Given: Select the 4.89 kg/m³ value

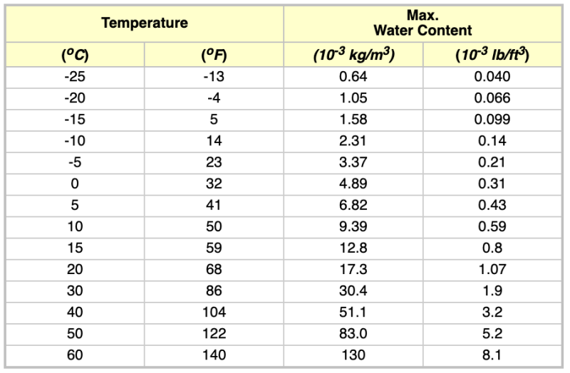Looking at the screenshot, I should (x=353, y=184).
